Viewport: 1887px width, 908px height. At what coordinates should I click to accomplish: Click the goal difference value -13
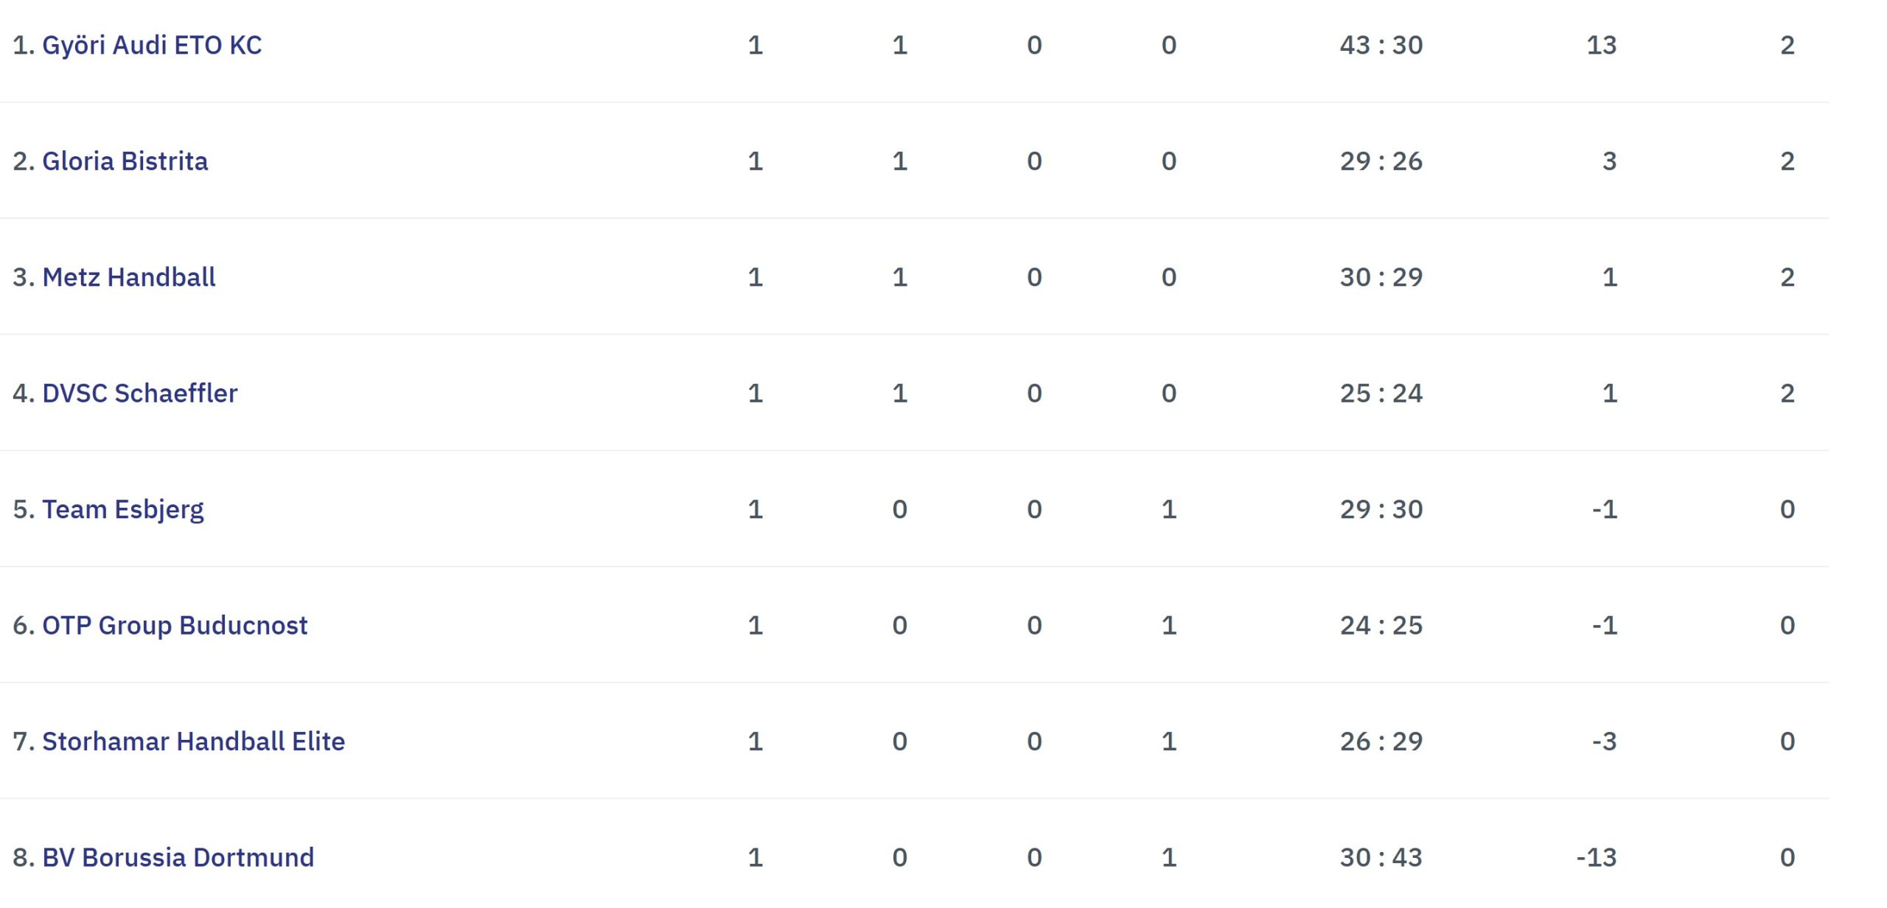click(1597, 858)
